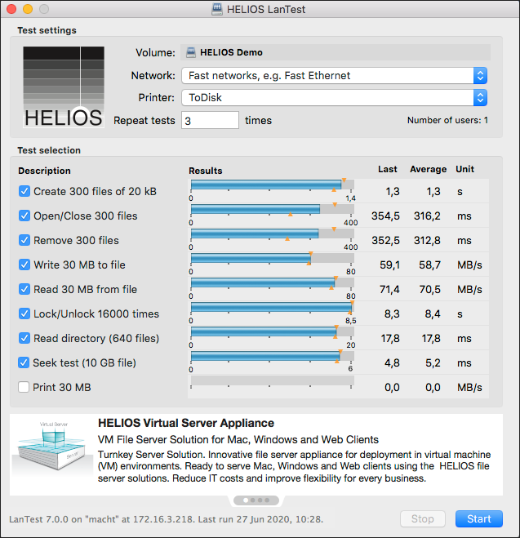Viewport: 520px width, 538px height.
Task: Click the Start button
Action: click(x=479, y=518)
